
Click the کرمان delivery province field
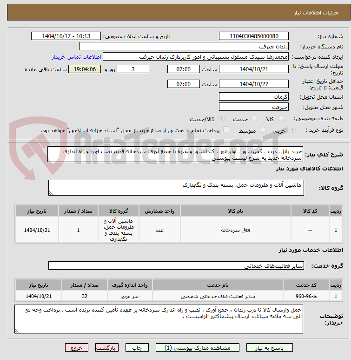pyautogui.click(x=253, y=97)
